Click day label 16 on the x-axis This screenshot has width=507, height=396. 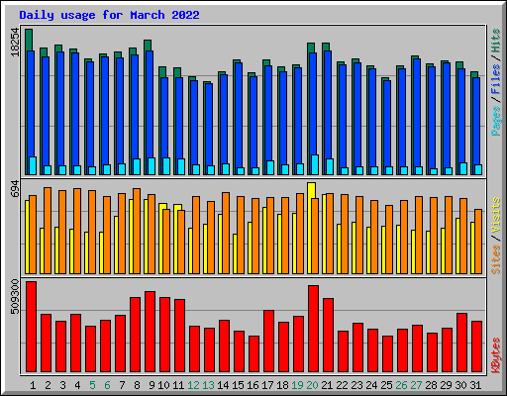253,385
